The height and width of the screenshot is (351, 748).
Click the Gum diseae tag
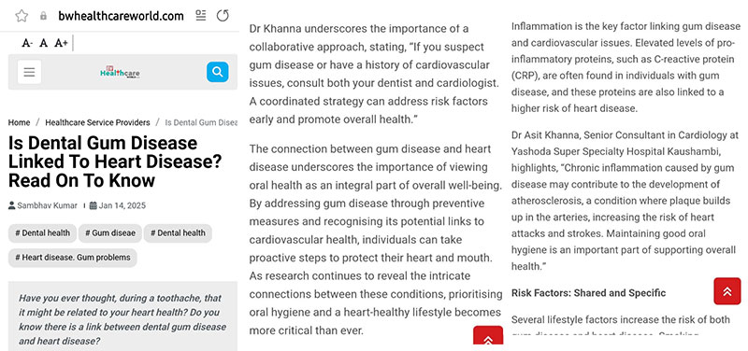click(x=110, y=233)
